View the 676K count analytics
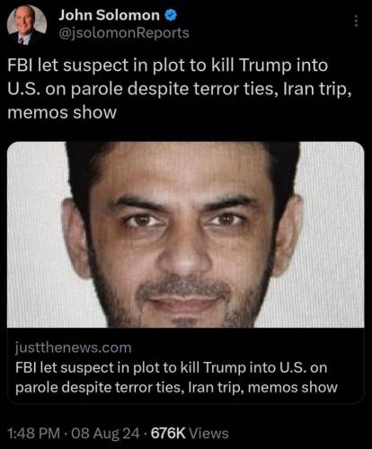The width and height of the screenshot is (372, 449). coord(168,434)
